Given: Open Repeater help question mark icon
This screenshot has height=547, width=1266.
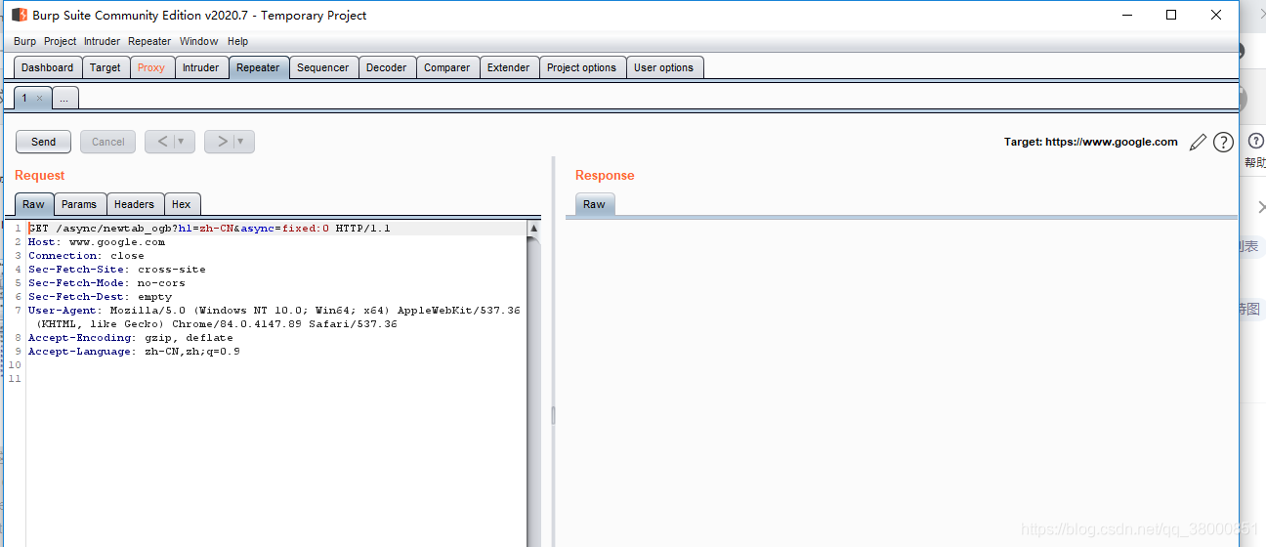Looking at the screenshot, I should [x=1223, y=143].
